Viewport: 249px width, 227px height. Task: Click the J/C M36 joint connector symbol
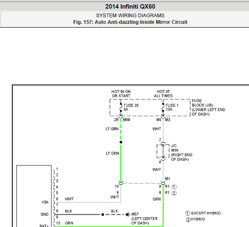[163, 151]
